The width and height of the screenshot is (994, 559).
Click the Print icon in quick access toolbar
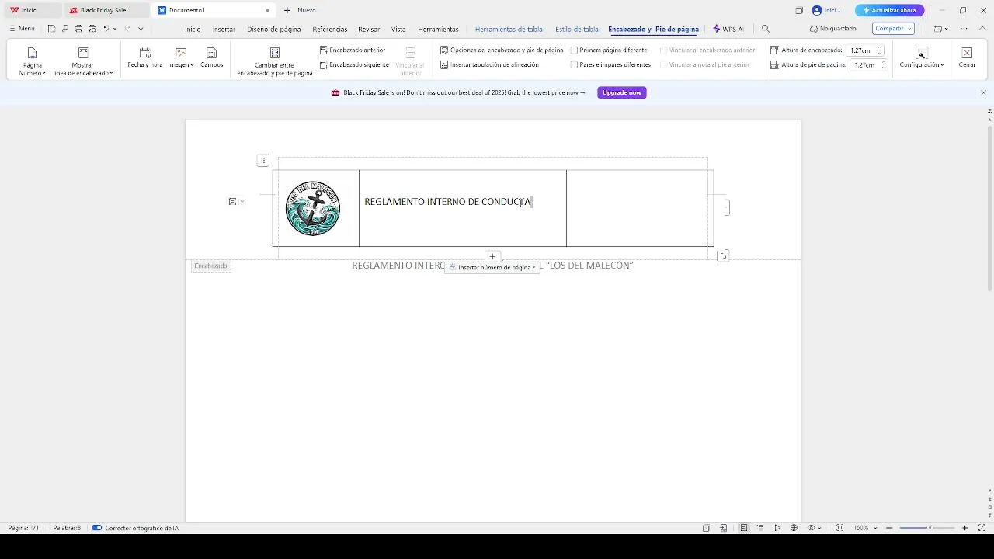click(x=78, y=29)
